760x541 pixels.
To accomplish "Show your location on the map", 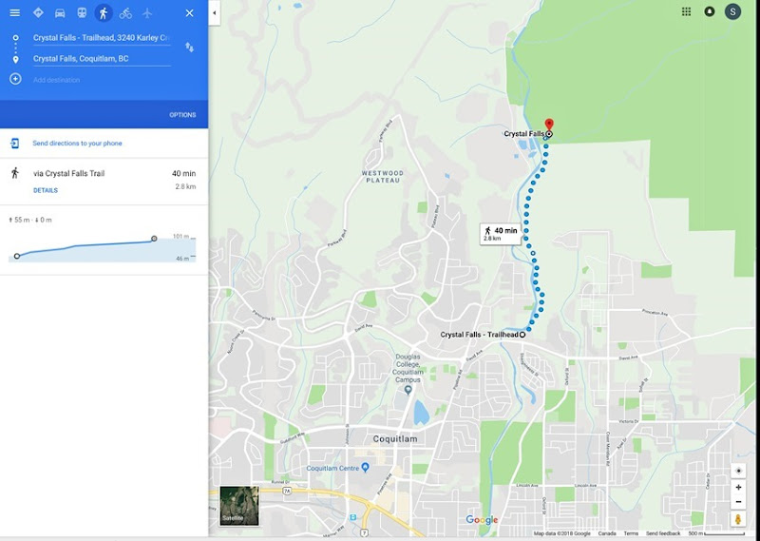I will click(x=738, y=471).
